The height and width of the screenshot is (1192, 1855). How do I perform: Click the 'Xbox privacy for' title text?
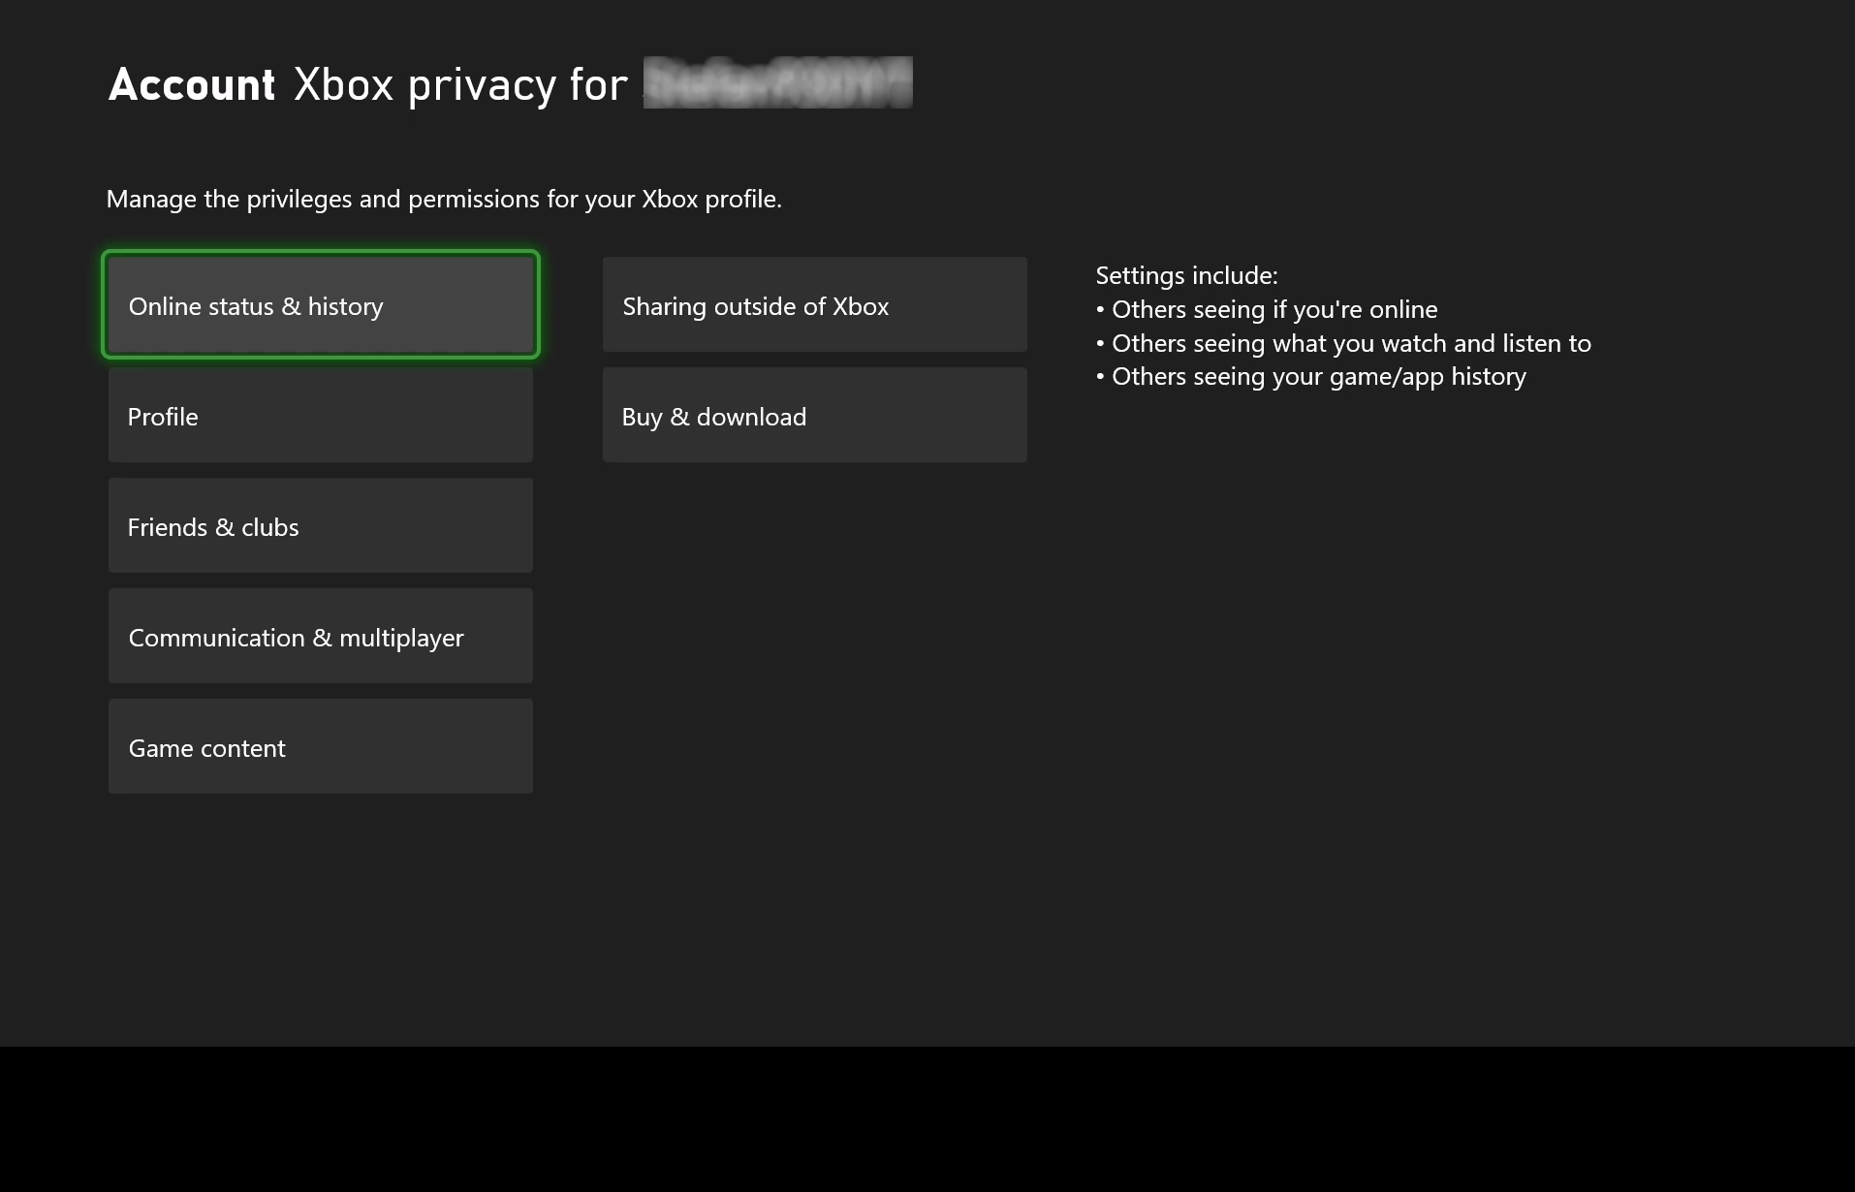pyautogui.click(x=461, y=84)
